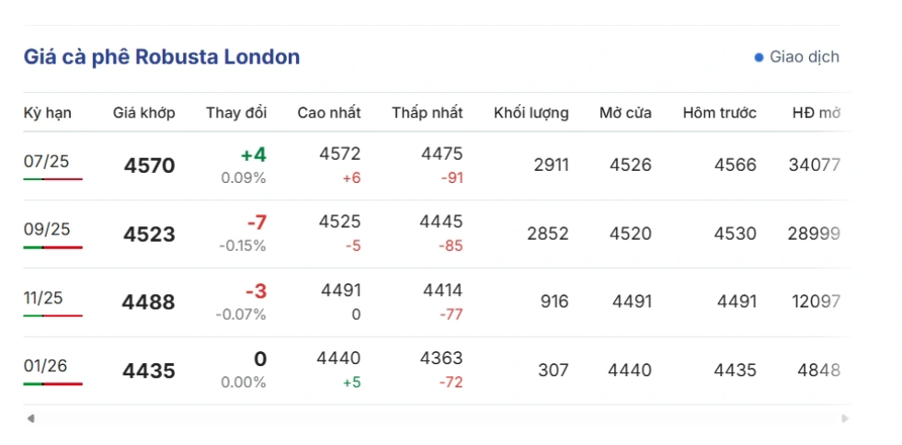This screenshot has height=445, width=902.
Task: Click the Giá cà phê Robusta London title
Action: click(x=162, y=57)
